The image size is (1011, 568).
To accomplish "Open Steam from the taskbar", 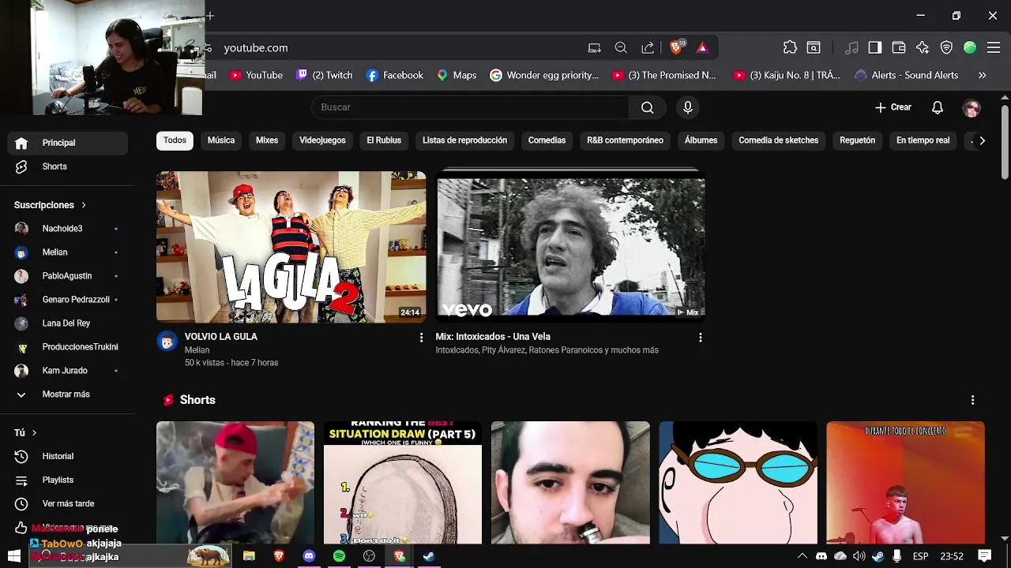I will 429,556.
